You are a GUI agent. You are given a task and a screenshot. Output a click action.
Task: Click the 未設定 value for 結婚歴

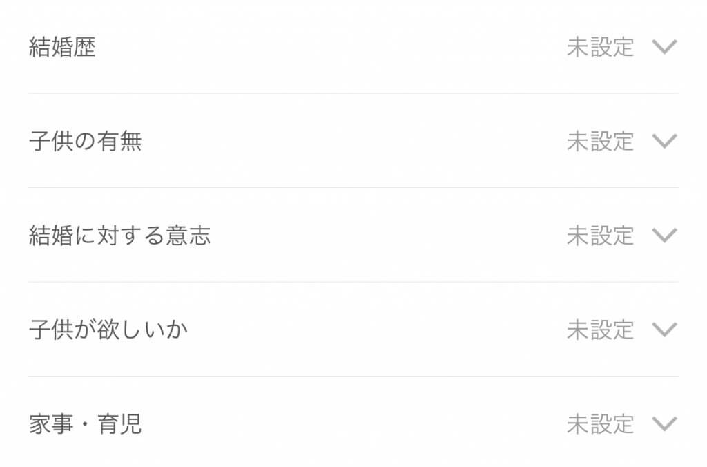(600, 47)
